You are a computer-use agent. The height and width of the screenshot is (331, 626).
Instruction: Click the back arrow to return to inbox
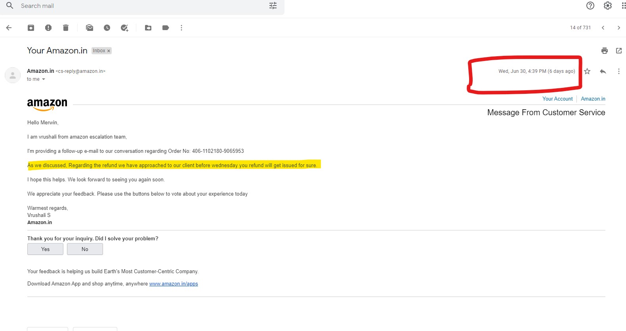[x=9, y=28]
